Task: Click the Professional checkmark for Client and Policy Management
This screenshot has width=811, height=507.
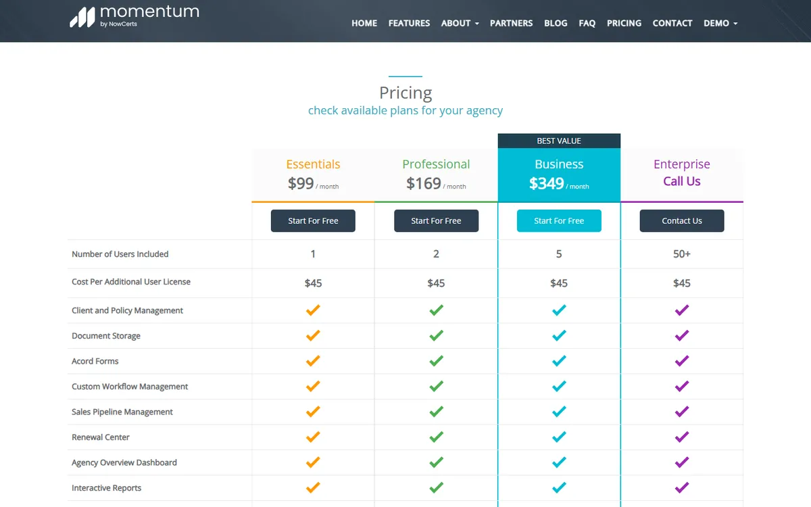Action: click(436, 310)
